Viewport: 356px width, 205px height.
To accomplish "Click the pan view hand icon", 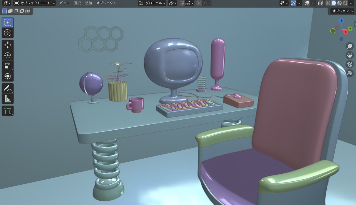I will click(x=350, y=55).
